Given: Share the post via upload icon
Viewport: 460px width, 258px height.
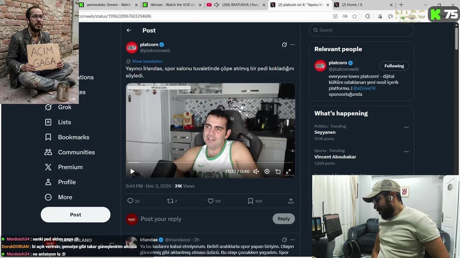Looking at the screenshot, I should 291,201.
